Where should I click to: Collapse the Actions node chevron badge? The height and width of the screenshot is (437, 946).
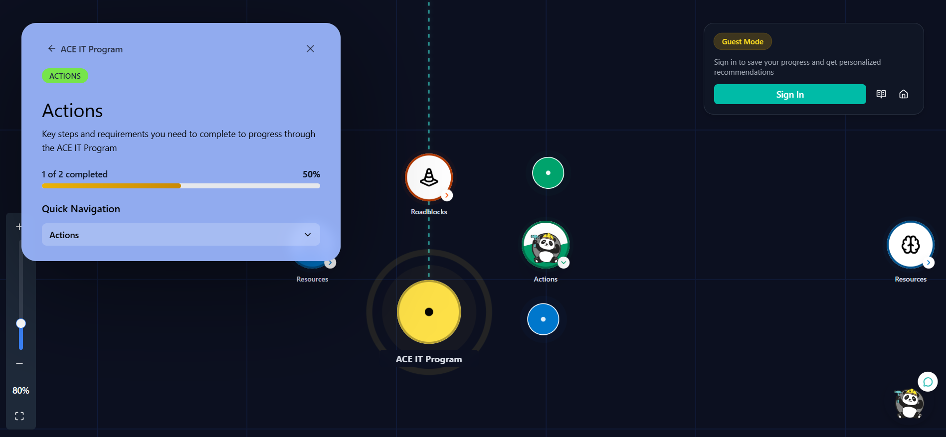pyautogui.click(x=564, y=263)
